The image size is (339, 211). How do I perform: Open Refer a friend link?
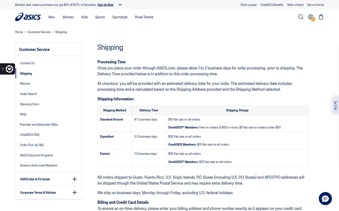coord(295,5)
